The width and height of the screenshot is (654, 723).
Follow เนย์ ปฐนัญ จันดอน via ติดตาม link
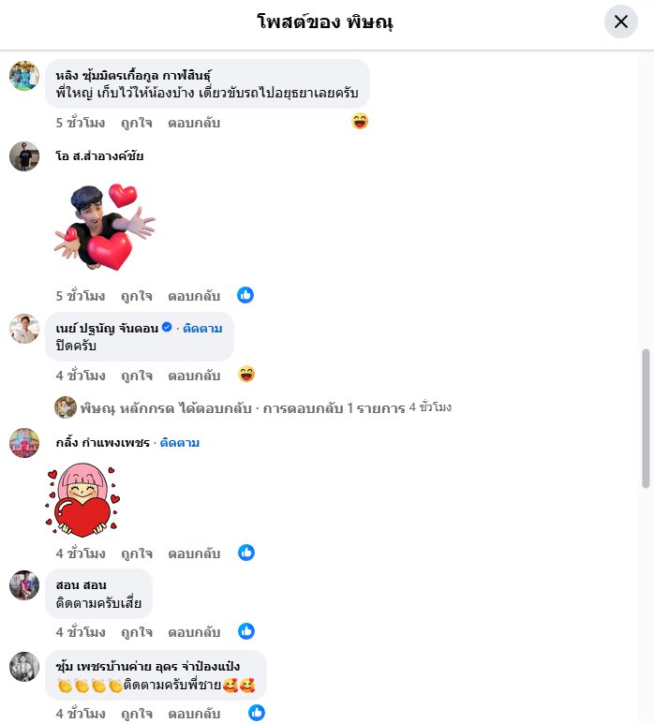click(x=202, y=329)
